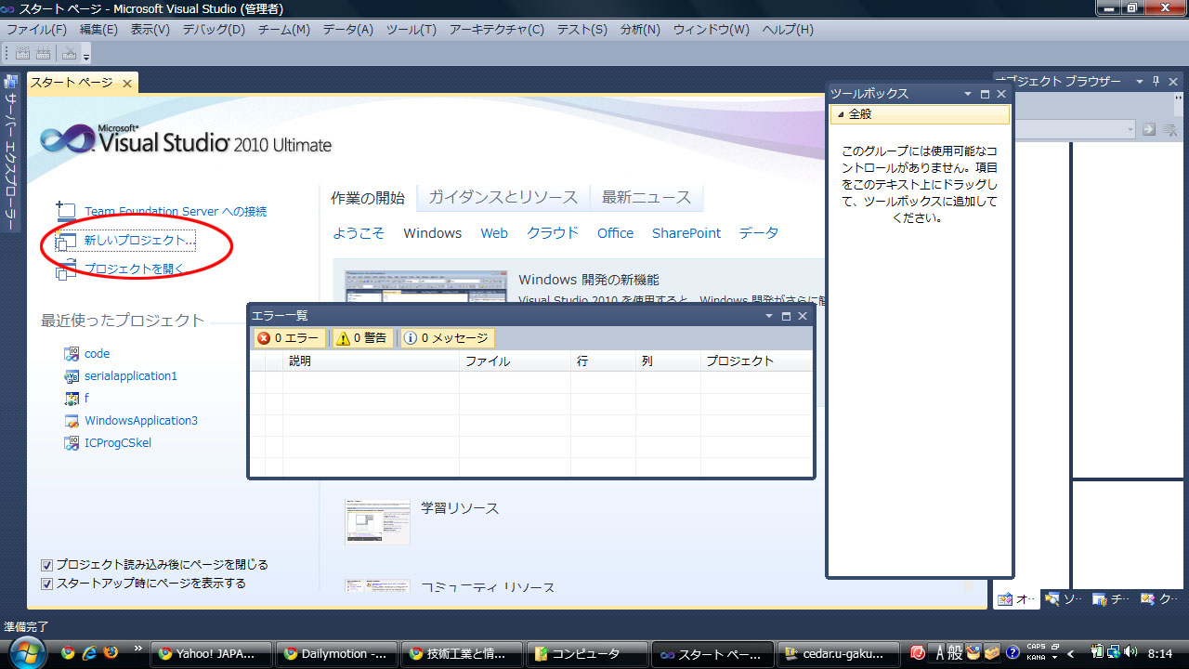
Task: Switch to 最新ニュース tab
Action: click(x=647, y=197)
